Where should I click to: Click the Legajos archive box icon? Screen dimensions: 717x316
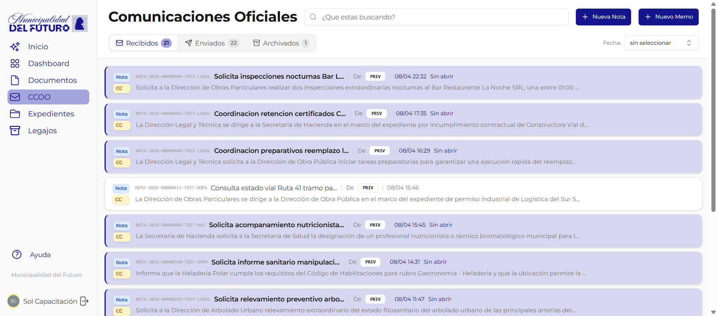coord(15,131)
